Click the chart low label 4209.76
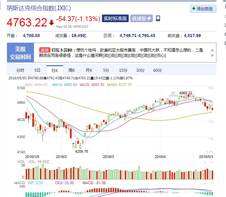The width and height of the screenshot is (226, 197). point(81,151)
